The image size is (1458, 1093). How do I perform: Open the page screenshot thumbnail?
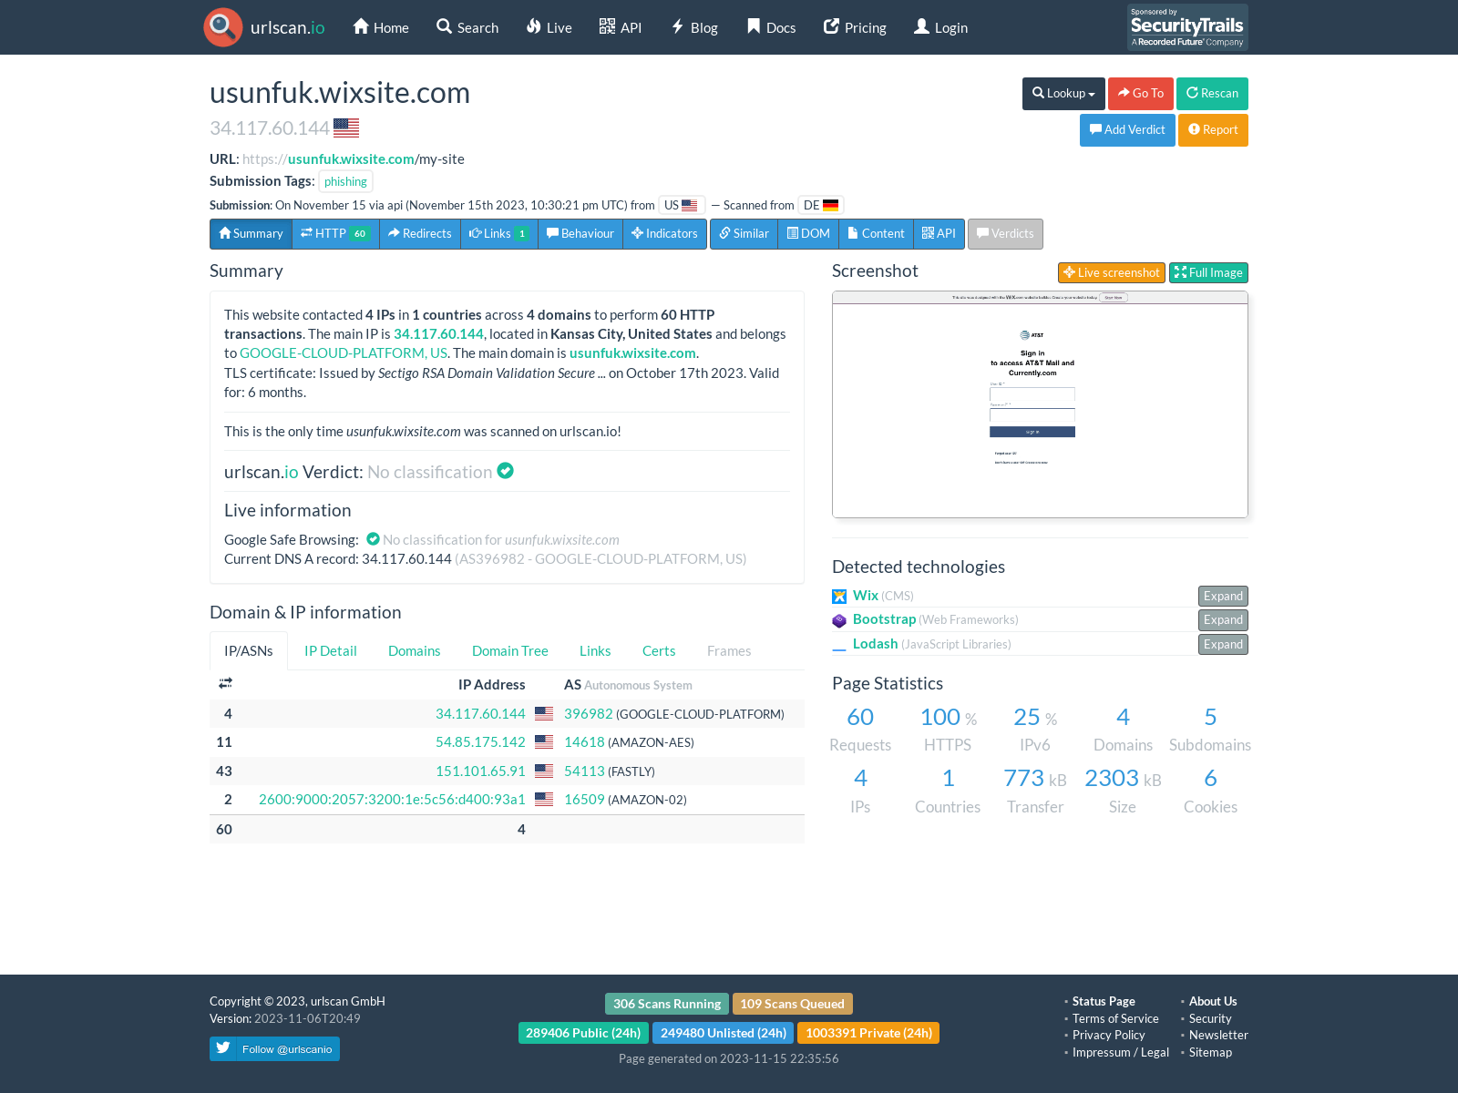1040,404
